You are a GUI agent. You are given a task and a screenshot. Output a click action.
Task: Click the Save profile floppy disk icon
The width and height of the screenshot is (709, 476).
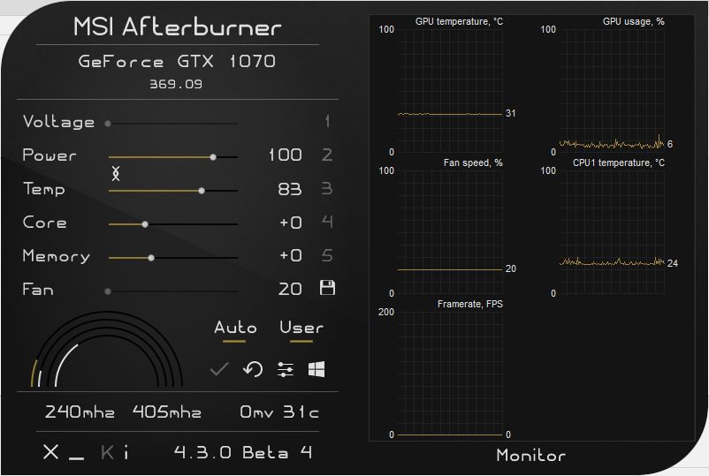[x=327, y=288]
